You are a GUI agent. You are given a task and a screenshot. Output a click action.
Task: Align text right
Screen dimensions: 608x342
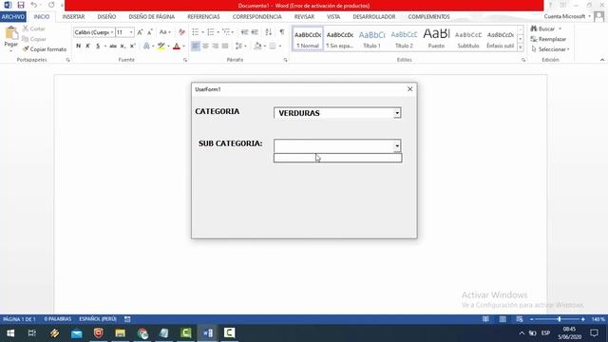pos(216,47)
